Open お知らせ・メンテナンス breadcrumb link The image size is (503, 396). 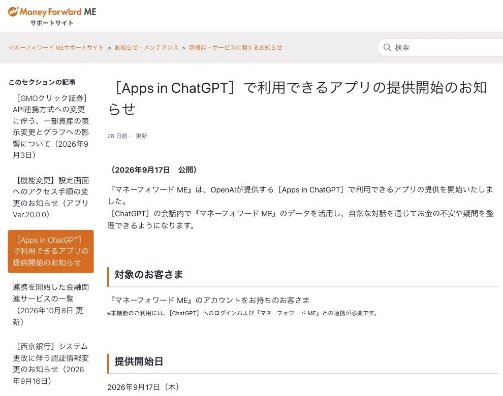coord(146,47)
